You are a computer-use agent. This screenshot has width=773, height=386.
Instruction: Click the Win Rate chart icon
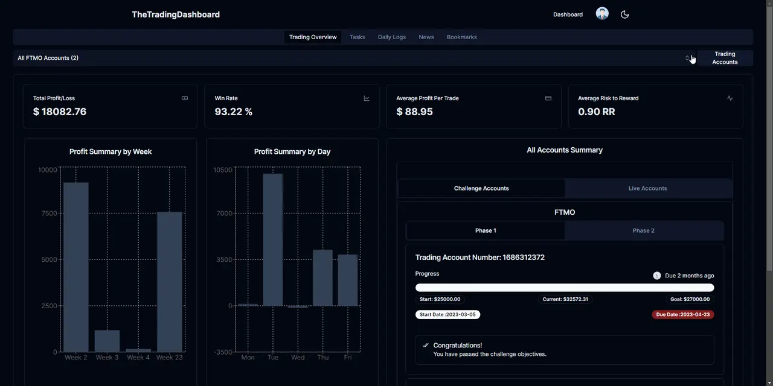pyautogui.click(x=367, y=98)
